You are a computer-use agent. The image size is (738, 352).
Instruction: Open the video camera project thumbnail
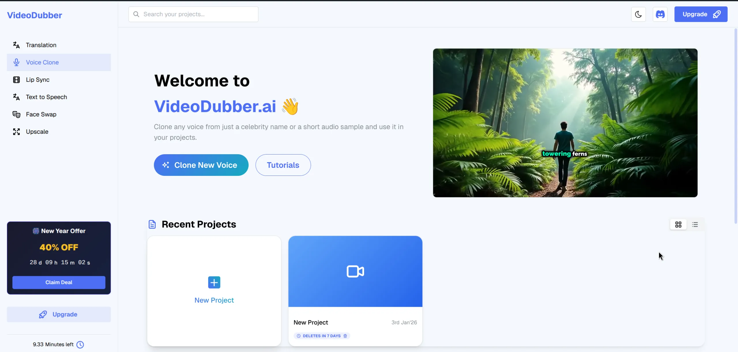click(x=355, y=271)
